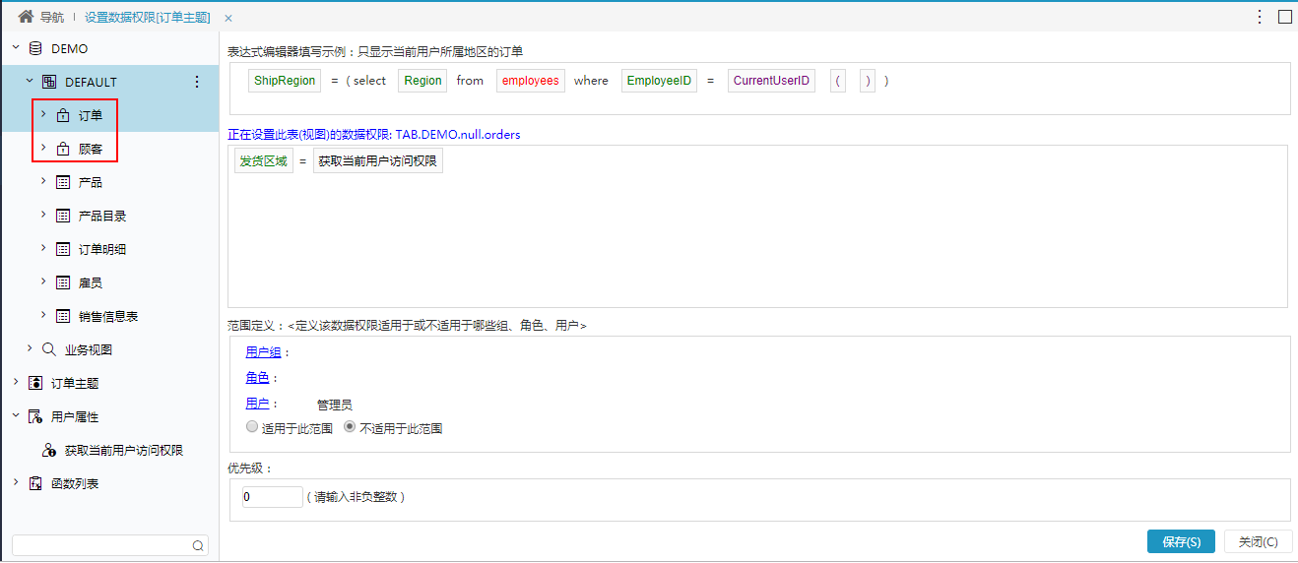1298x563 pixels.
Task: Click the 函数列表 node icon
Action: pyautogui.click(x=35, y=483)
